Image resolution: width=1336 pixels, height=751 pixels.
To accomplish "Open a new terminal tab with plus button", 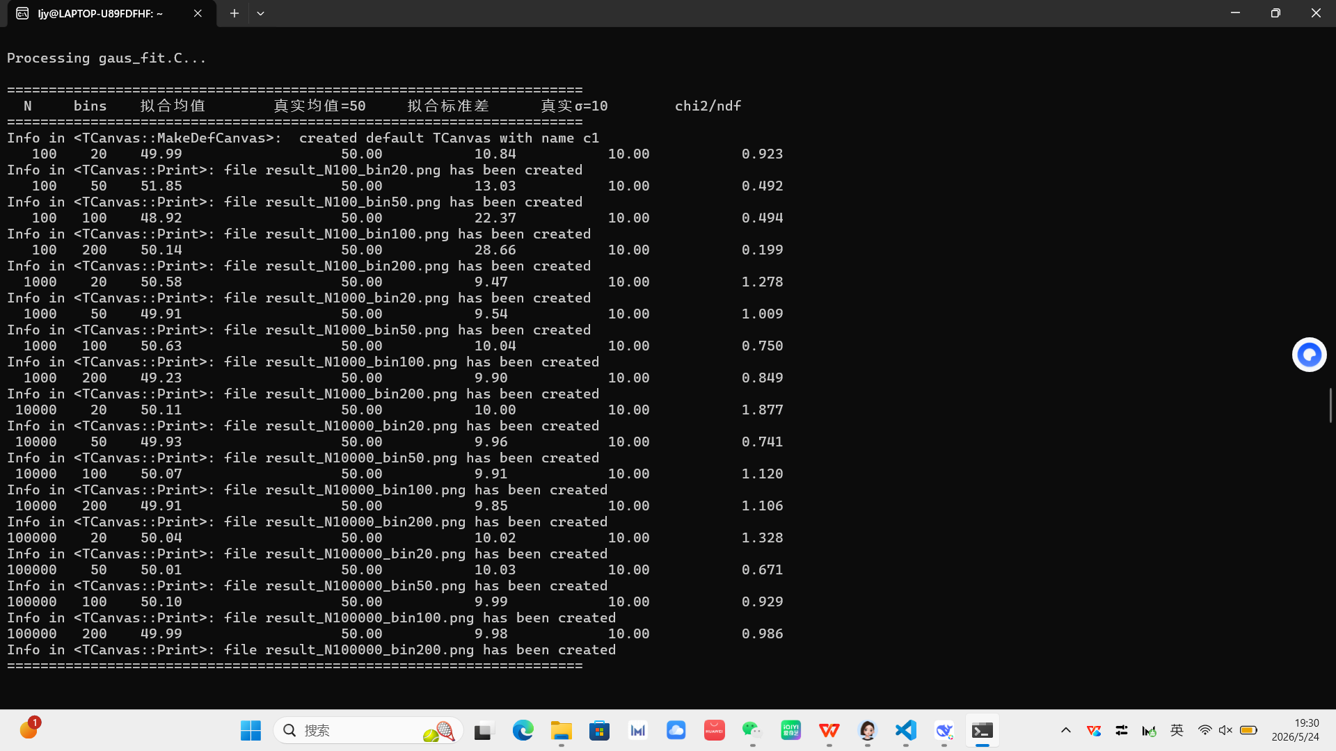I will coord(234,13).
